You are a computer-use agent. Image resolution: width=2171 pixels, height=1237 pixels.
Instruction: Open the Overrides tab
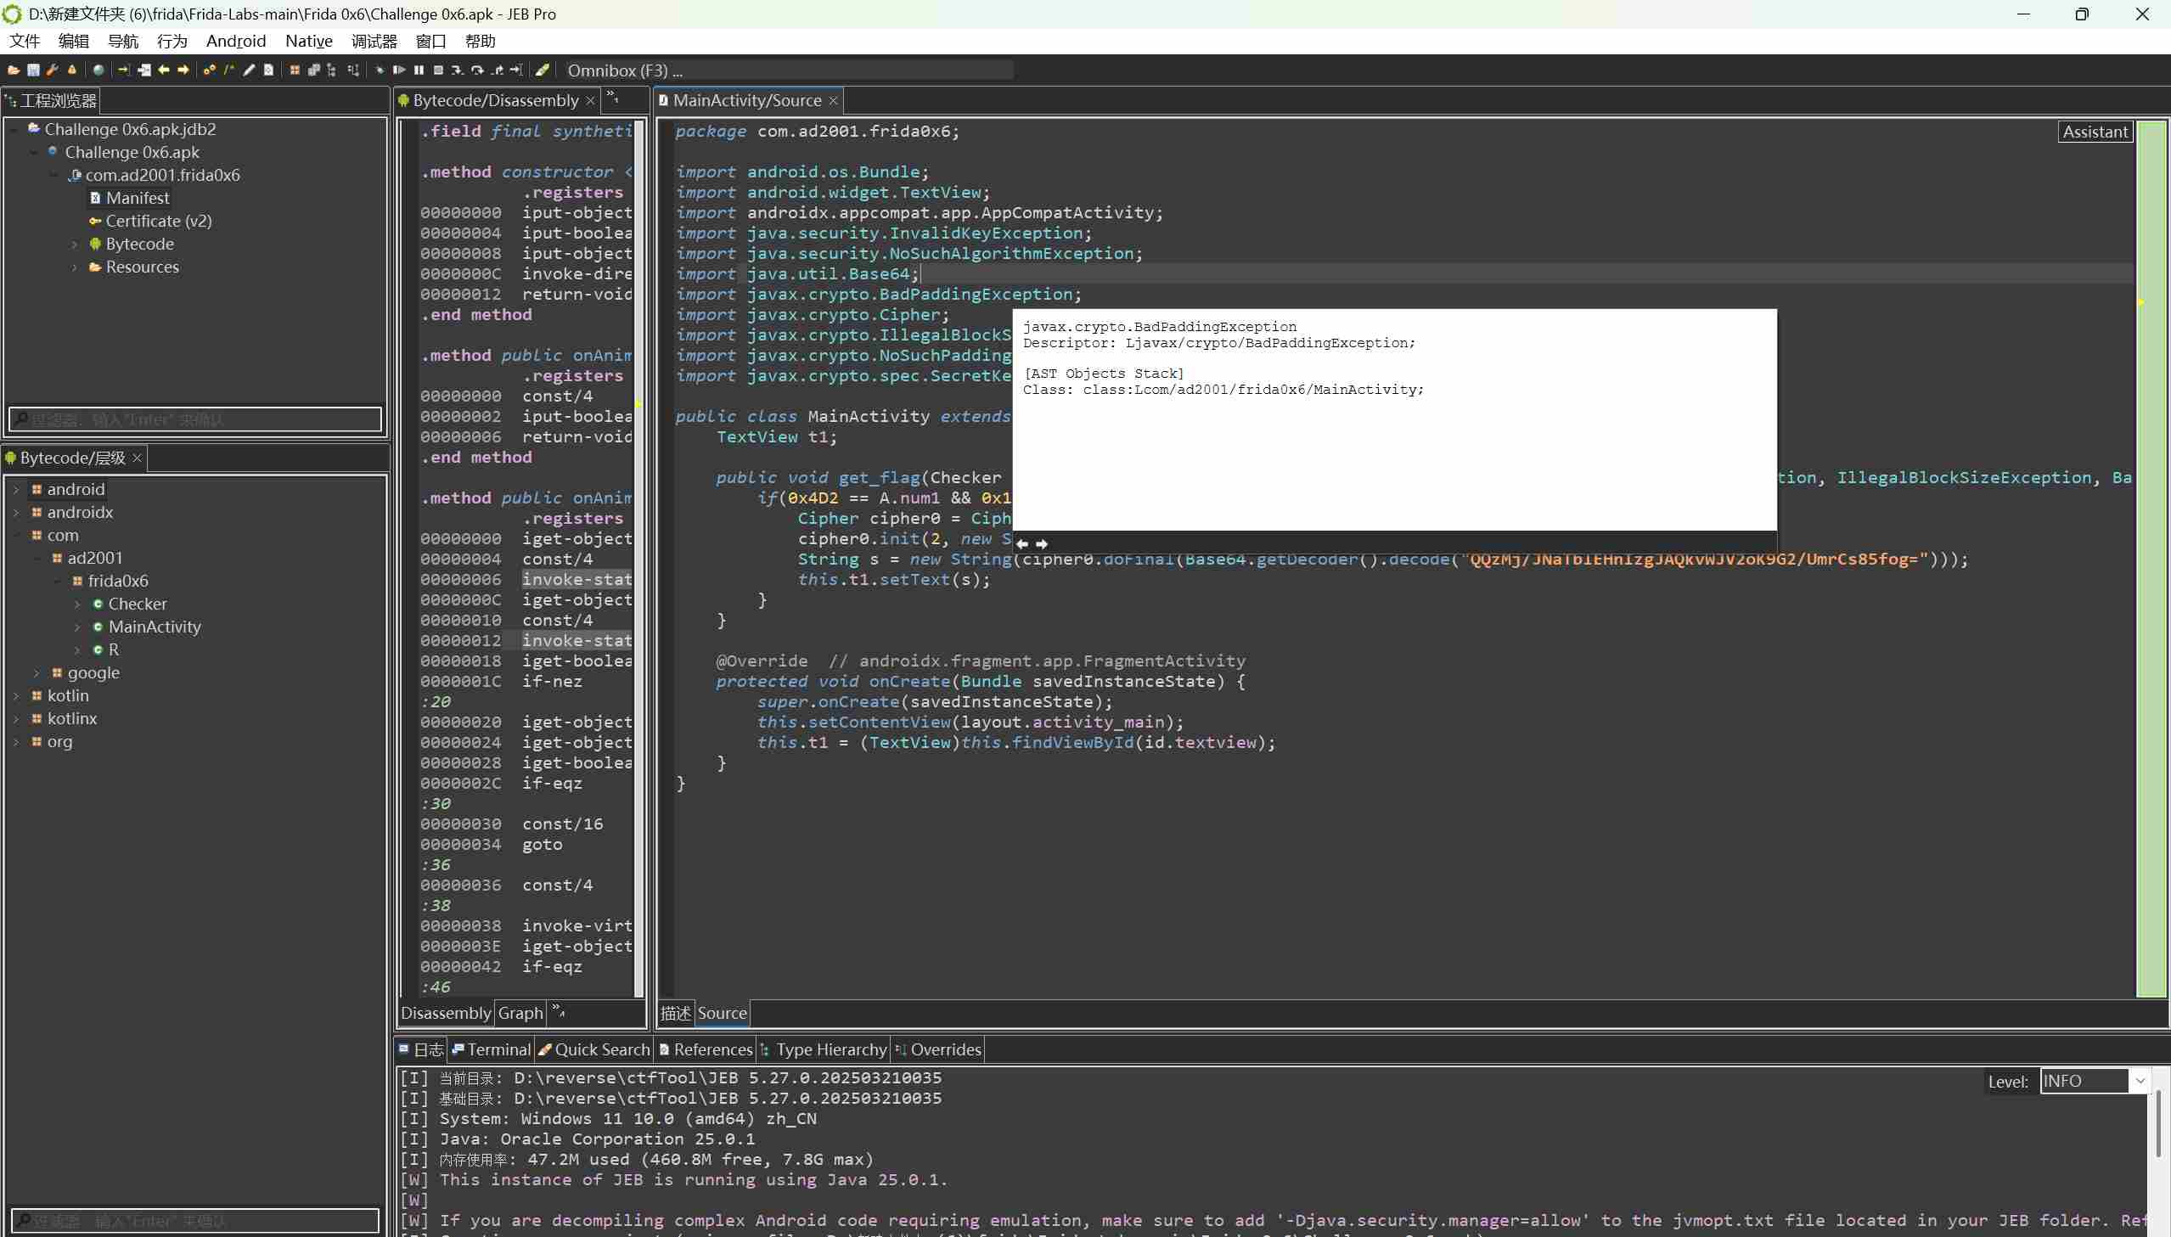(937, 1049)
